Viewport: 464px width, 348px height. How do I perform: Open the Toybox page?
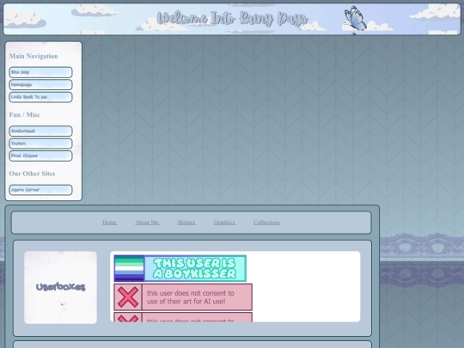click(40, 143)
